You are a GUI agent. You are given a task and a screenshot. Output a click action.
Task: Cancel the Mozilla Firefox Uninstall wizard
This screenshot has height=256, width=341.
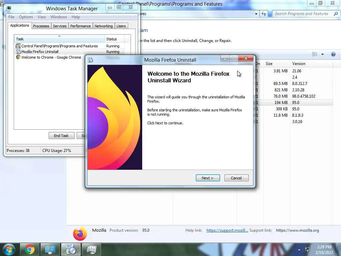point(236,178)
